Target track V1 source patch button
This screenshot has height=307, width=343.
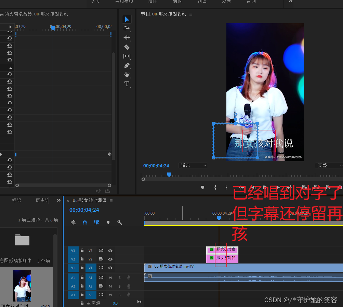[x=73, y=268]
